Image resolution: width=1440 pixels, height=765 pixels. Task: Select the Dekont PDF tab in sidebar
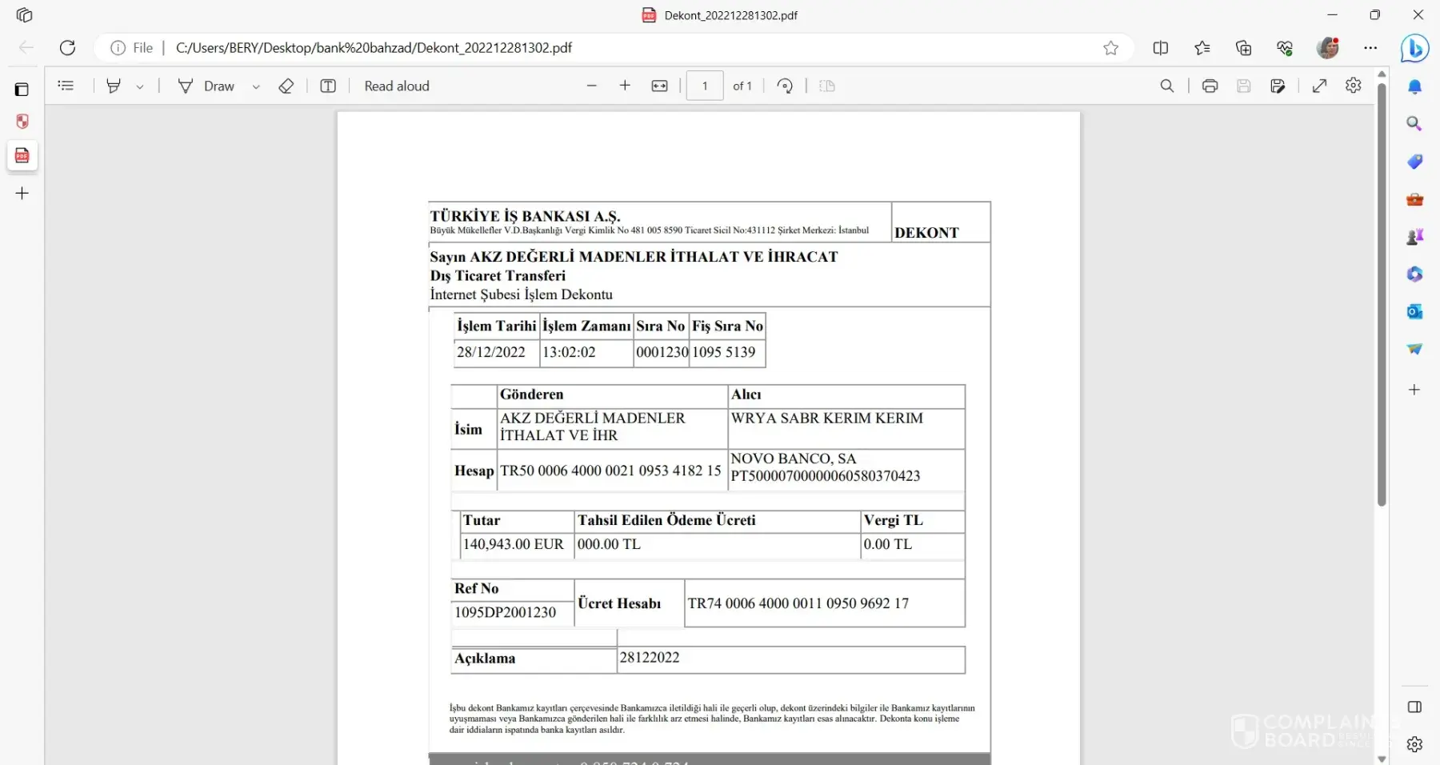[22, 155]
